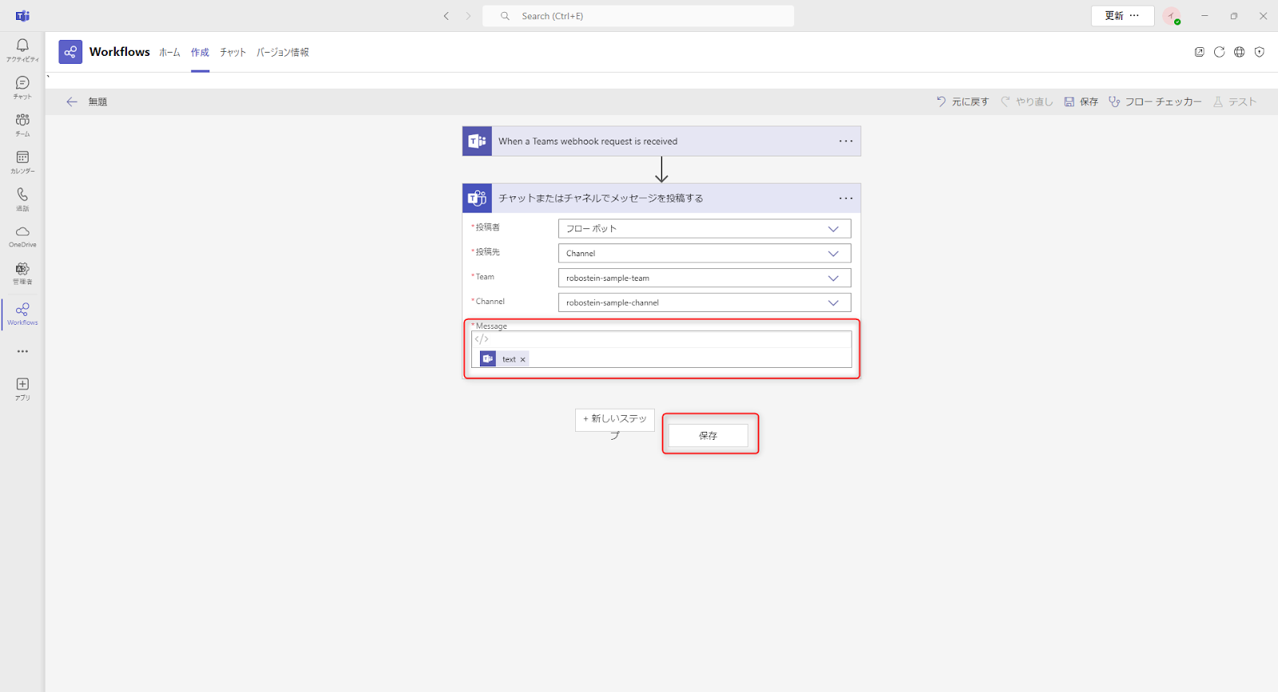
Task: Click the Workflows app logo in header
Action: [x=70, y=52]
